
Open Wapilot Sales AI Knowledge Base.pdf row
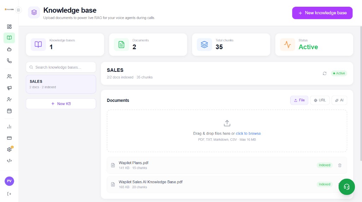pyautogui.click(x=227, y=184)
